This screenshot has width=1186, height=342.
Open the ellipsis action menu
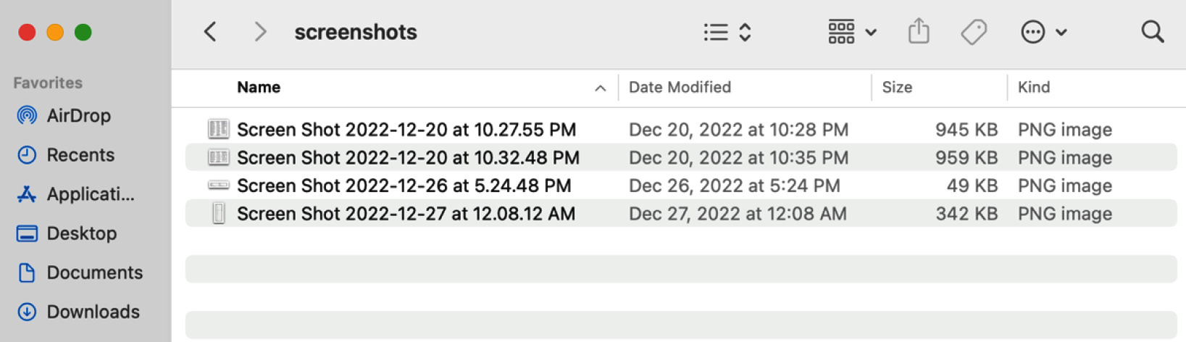click(1043, 32)
